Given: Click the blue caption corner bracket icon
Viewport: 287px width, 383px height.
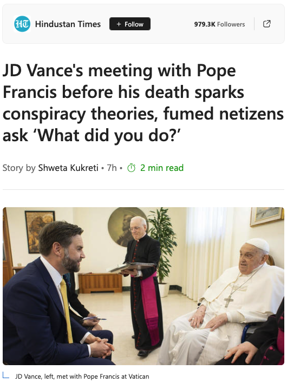Looking at the screenshot, I should pyautogui.click(x=6, y=375).
